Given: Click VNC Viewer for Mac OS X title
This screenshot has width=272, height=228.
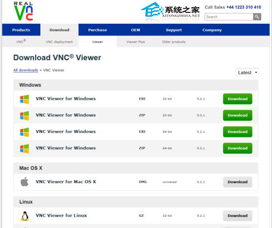Looking at the screenshot, I should point(66,182).
